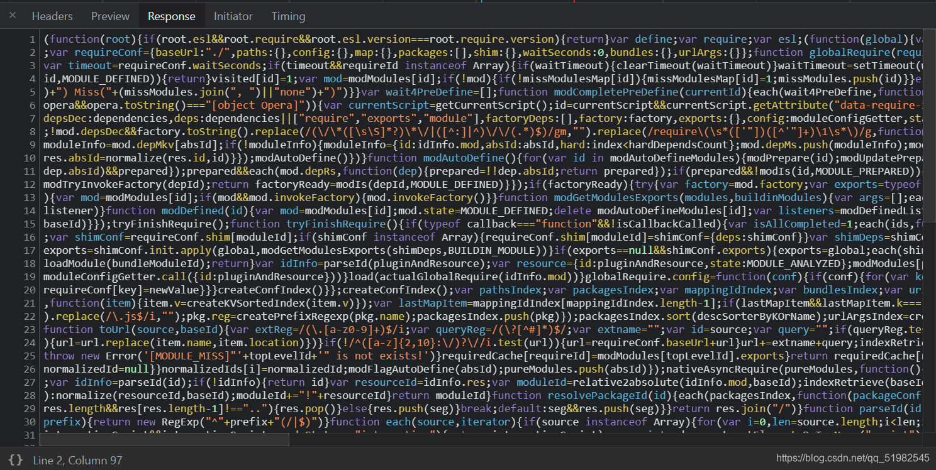This screenshot has height=470, width=936.
Task: Select the Response tab
Action: pos(172,16)
